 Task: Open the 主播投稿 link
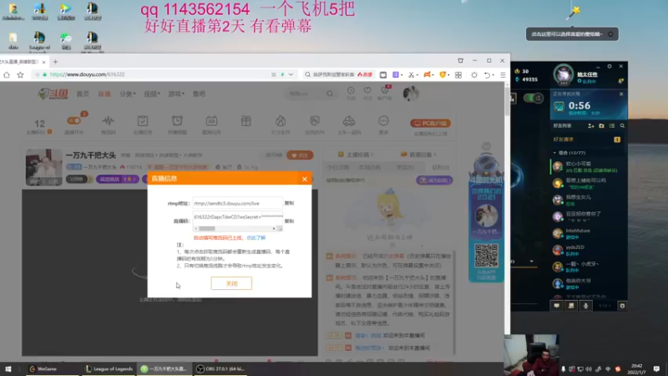[x=356, y=155]
